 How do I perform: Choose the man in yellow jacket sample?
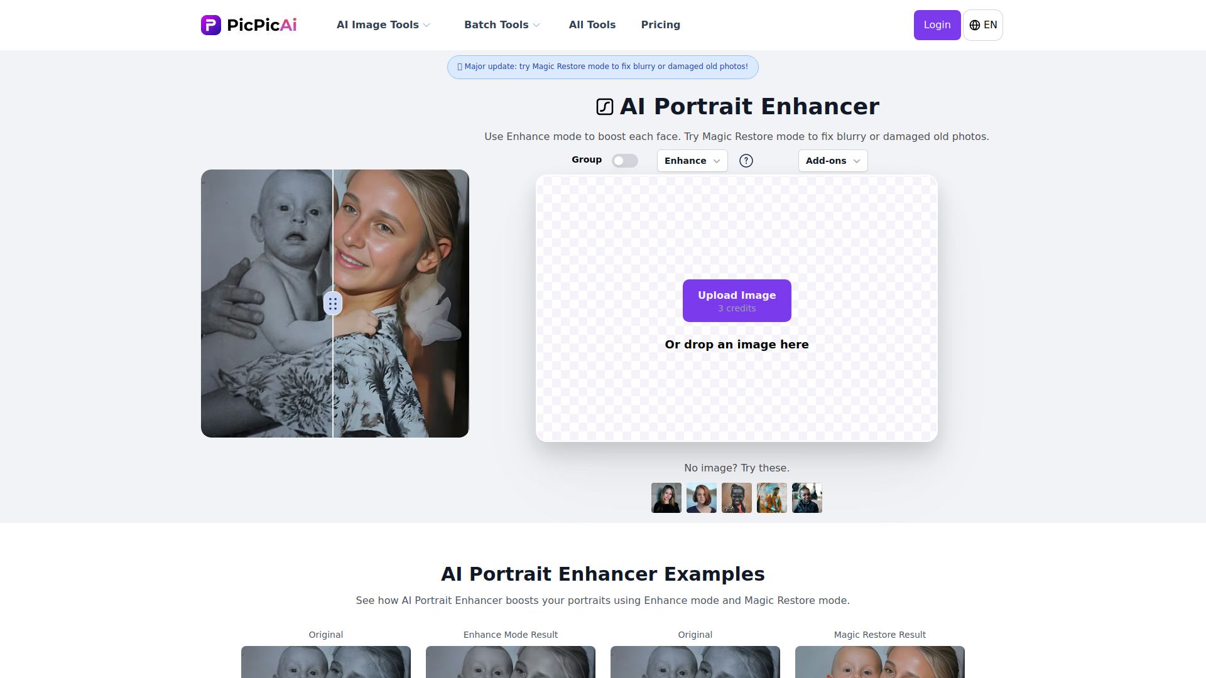click(772, 498)
